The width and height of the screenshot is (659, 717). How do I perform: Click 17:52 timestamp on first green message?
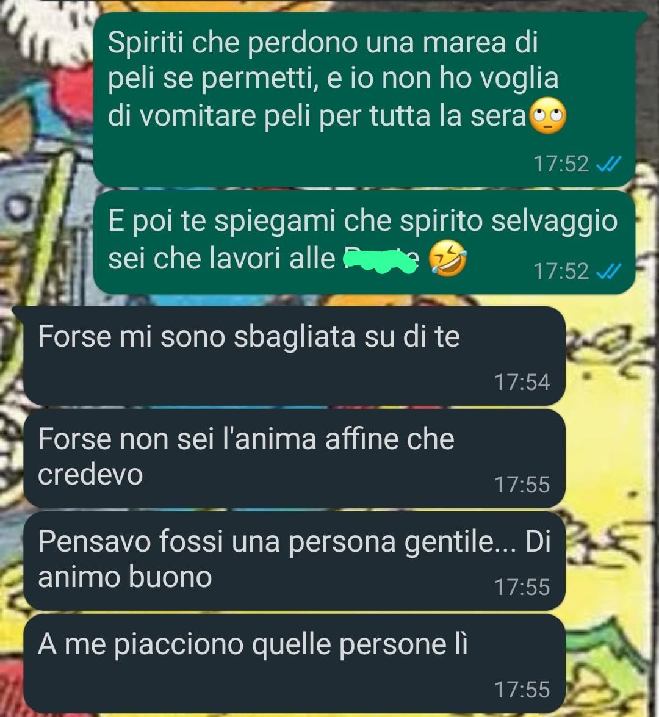click(x=561, y=164)
